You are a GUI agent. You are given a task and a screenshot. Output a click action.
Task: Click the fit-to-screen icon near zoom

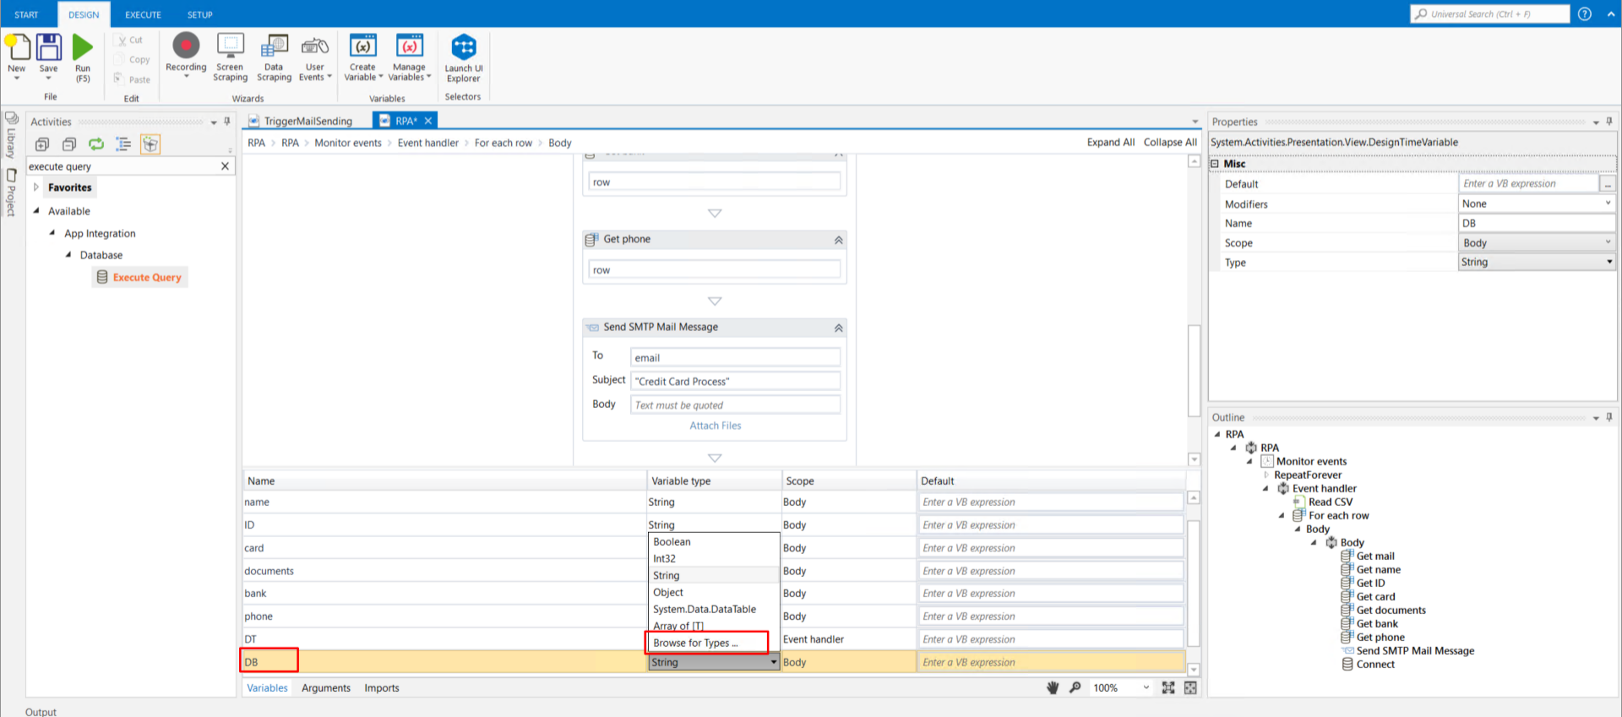pos(1168,687)
